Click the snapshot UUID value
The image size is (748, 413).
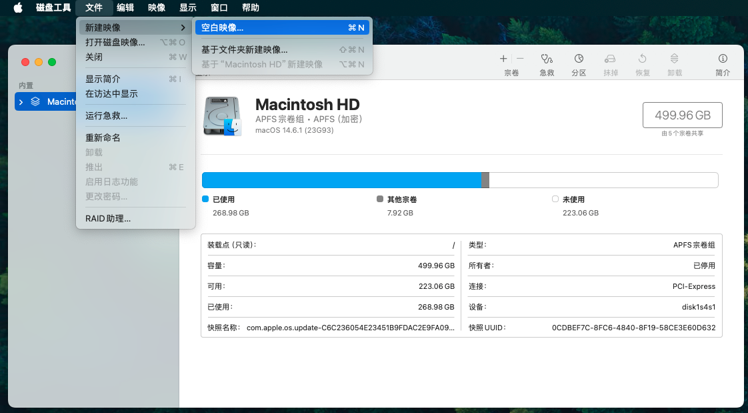tap(633, 328)
